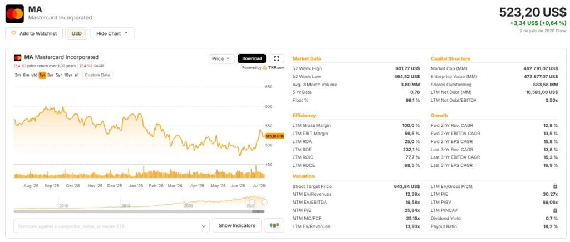Viewport: 570px width, 242px height.
Task: Click the Market Data section heading
Action: (307, 58)
